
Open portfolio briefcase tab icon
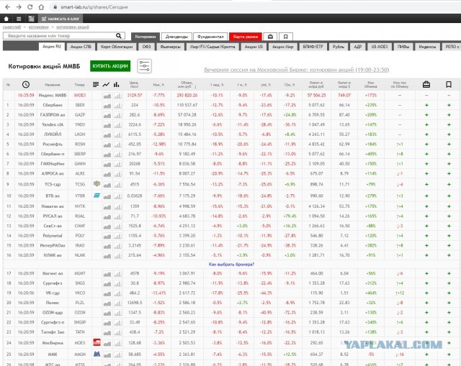[270, 37]
